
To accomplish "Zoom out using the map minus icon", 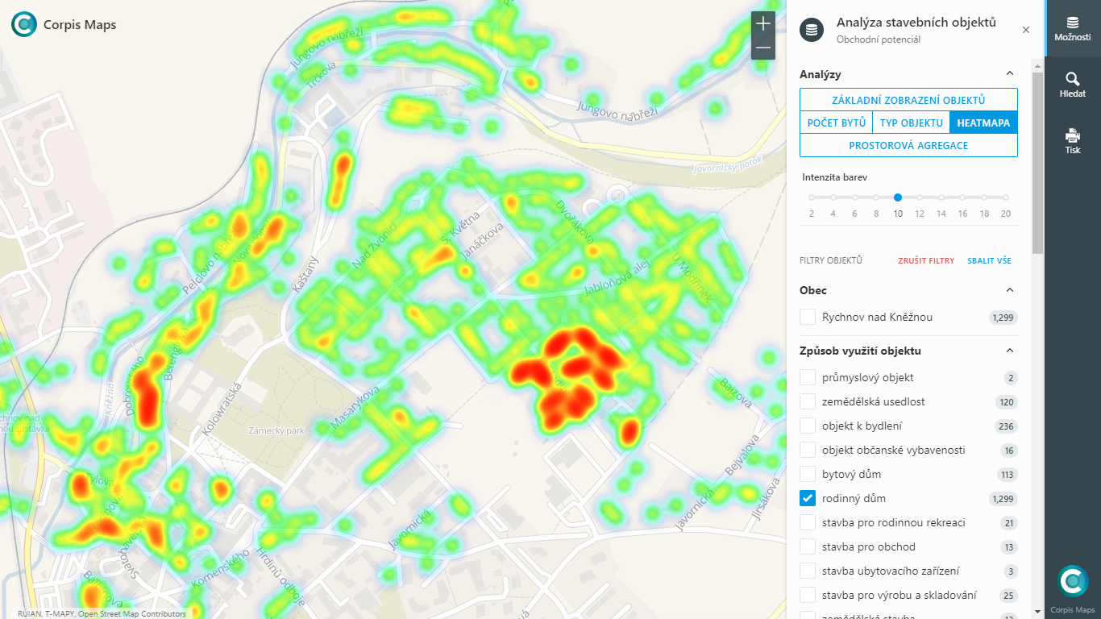I will [x=762, y=49].
